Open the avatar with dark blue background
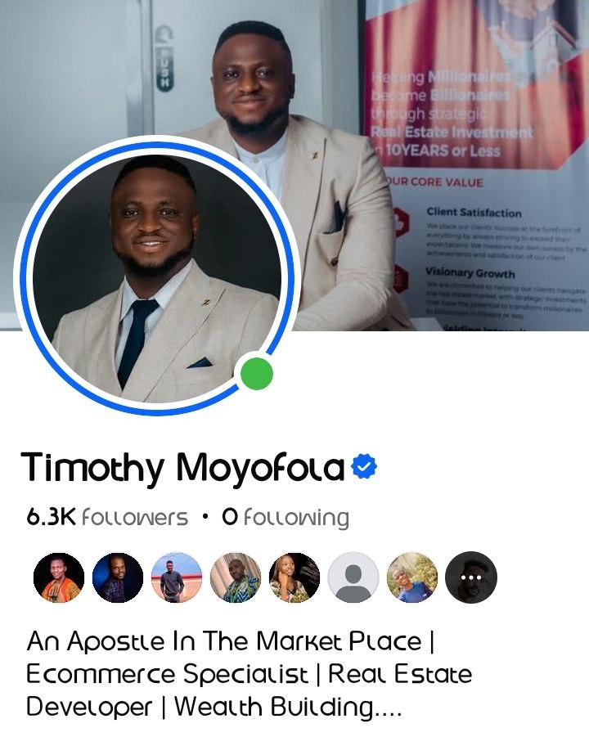The width and height of the screenshot is (589, 737). (118, 577)
